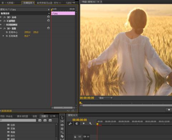The height and width of the screenshot is (140, 172).
Task: Collapse the 镜像 effect properties
Action: (1, 28)
